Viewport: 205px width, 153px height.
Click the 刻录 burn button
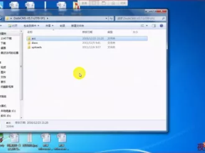click(x=62, y=26)
